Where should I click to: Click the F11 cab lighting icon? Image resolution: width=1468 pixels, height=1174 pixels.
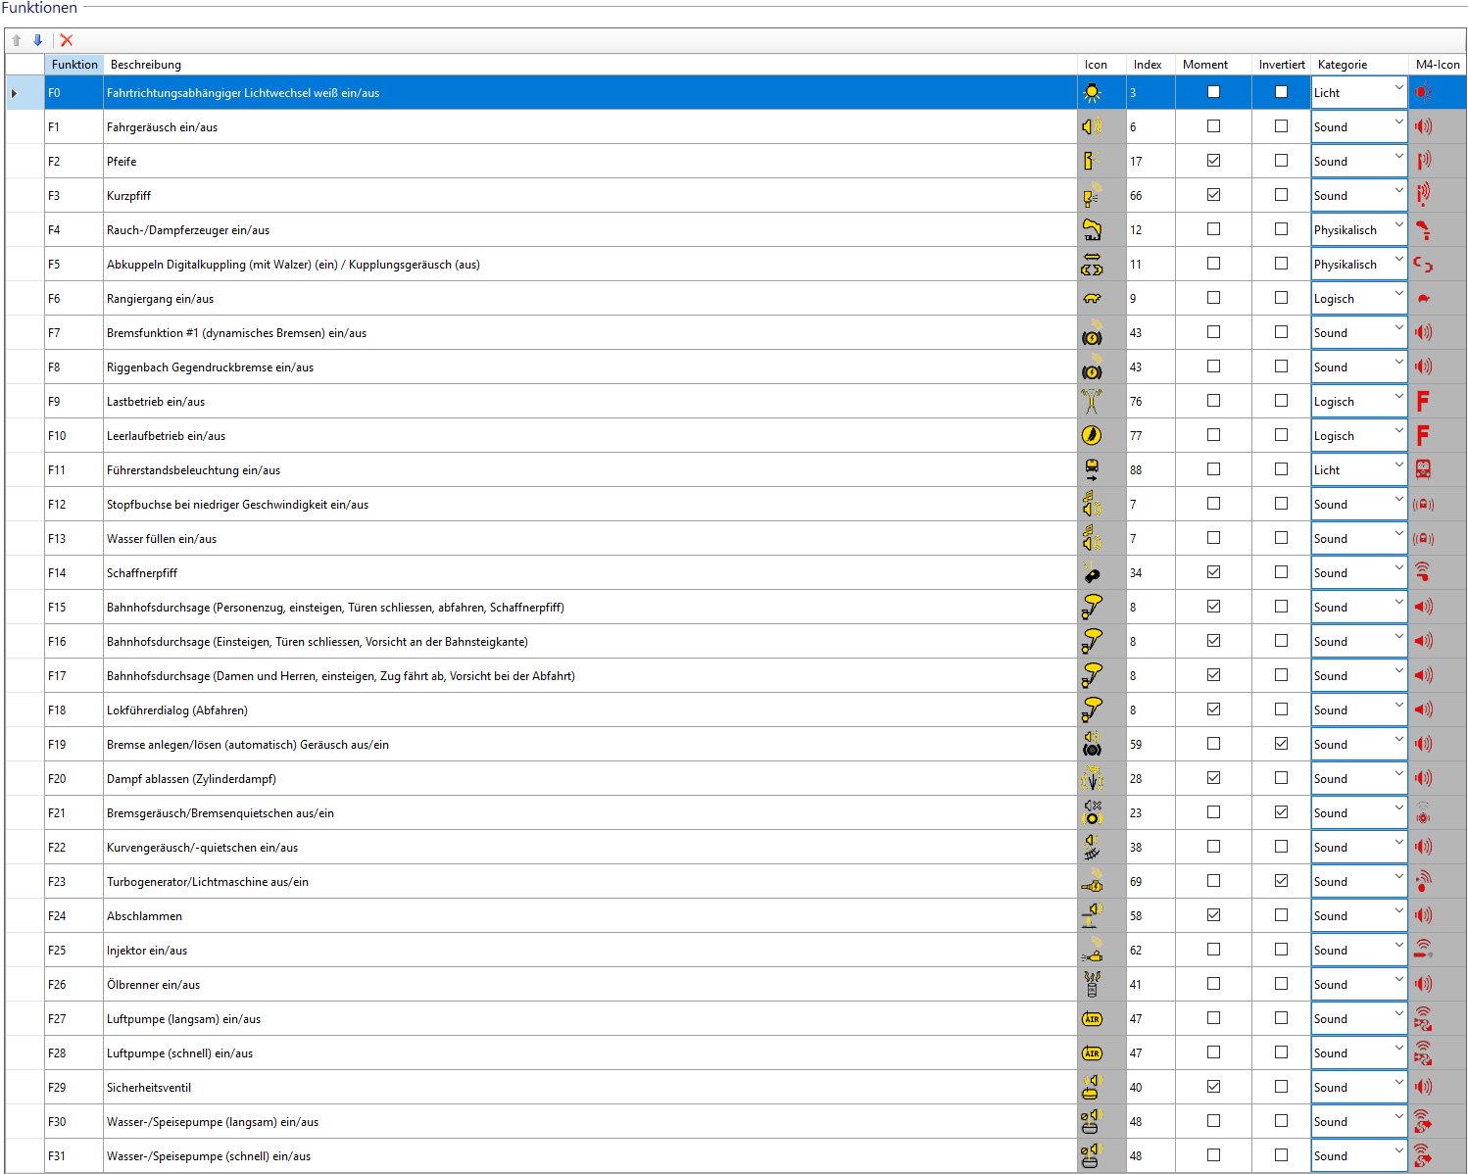[x=1092, y=470]
